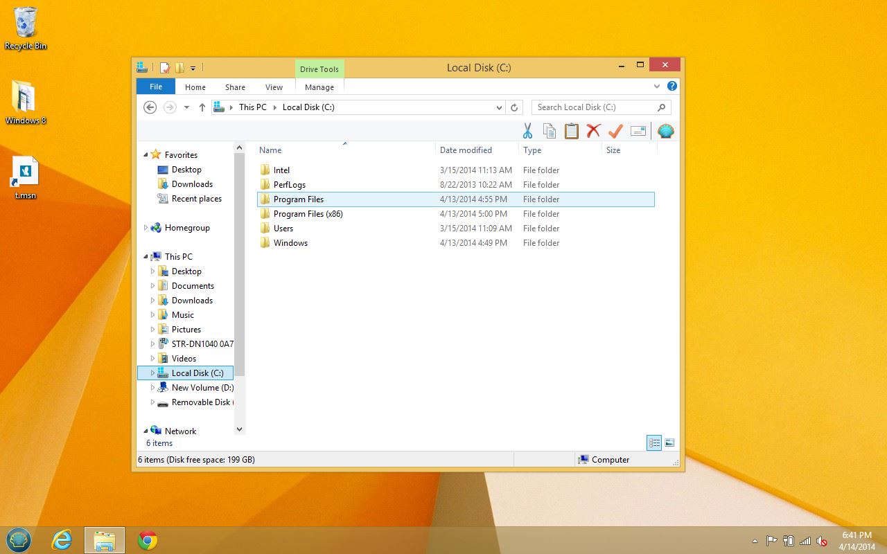Collapse the Network tree group
Screen dimensions: 887x554
(x=146, y=431)
